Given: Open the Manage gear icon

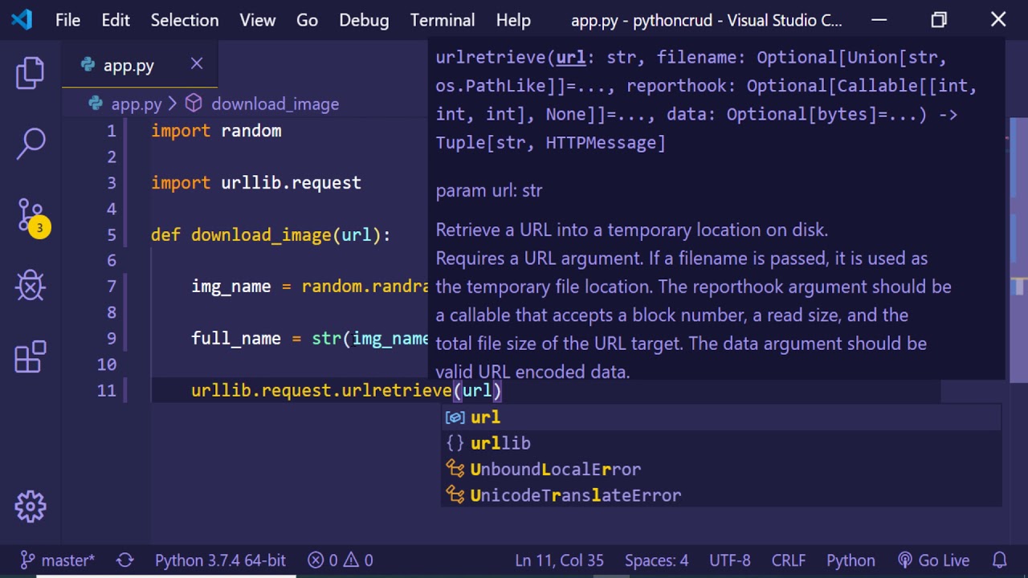Looking at the screenshot, I should coord(31,507).
